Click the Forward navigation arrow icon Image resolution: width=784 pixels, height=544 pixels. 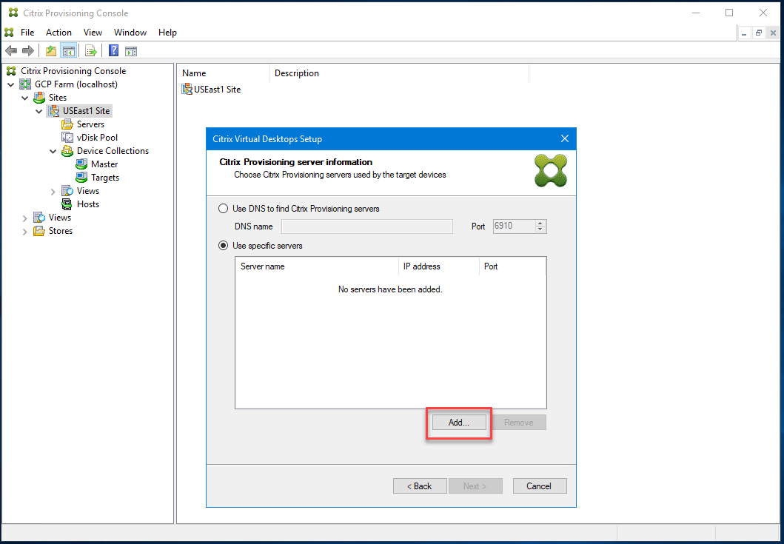[x=28, y=50]
